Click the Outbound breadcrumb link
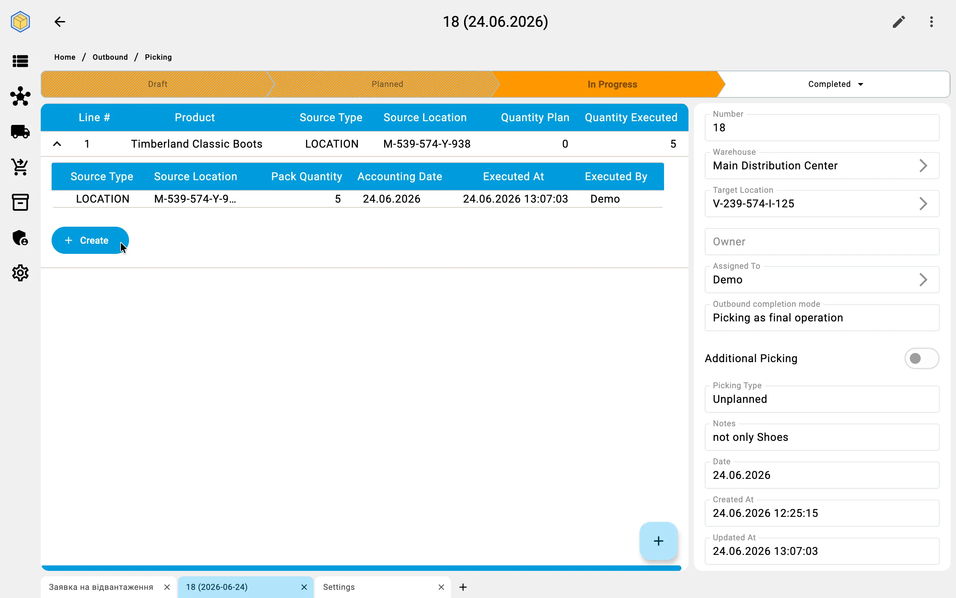The width and height of the screenshot is (956, 598). 110,57
